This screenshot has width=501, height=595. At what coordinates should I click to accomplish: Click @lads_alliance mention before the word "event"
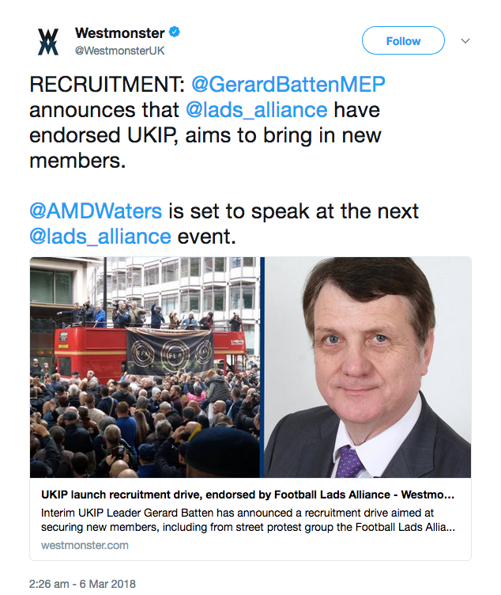pyautogui.click(x=100, y=236)
